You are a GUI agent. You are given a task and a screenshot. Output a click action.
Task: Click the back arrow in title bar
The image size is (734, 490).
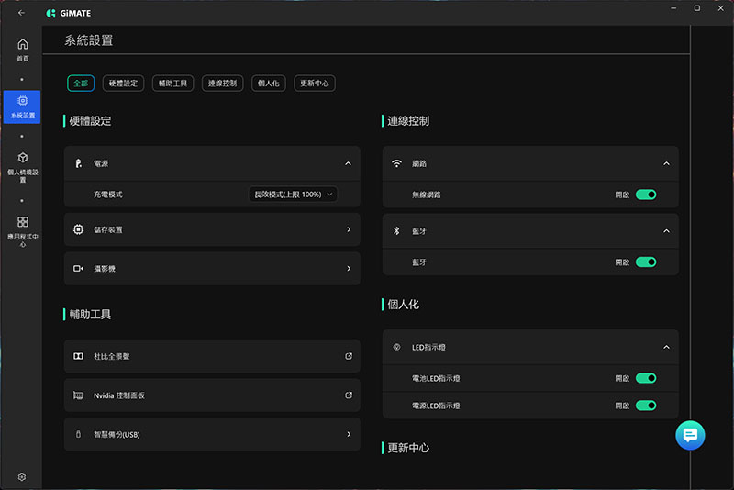[21, 13]
